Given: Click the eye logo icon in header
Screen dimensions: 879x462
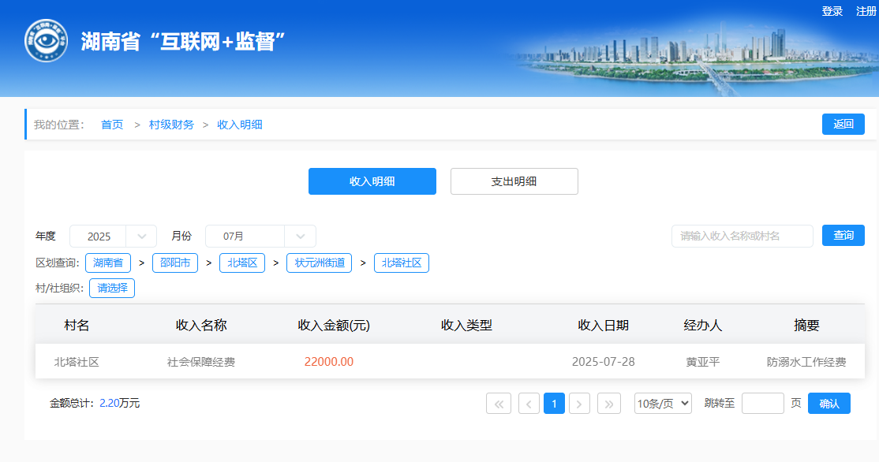Looking at the screenshot, I should coord(46,41).
